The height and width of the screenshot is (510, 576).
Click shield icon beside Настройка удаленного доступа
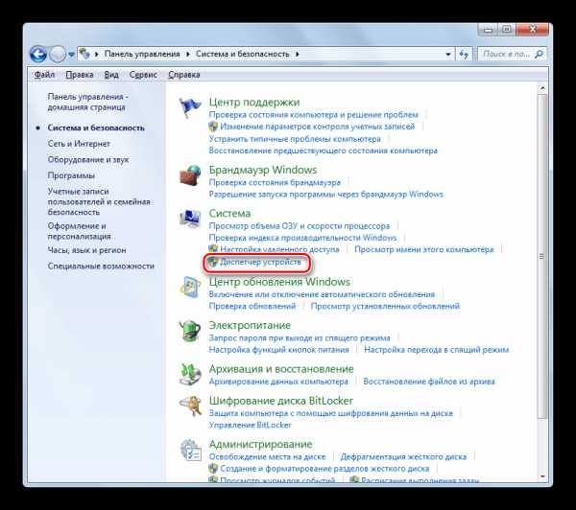213,248
